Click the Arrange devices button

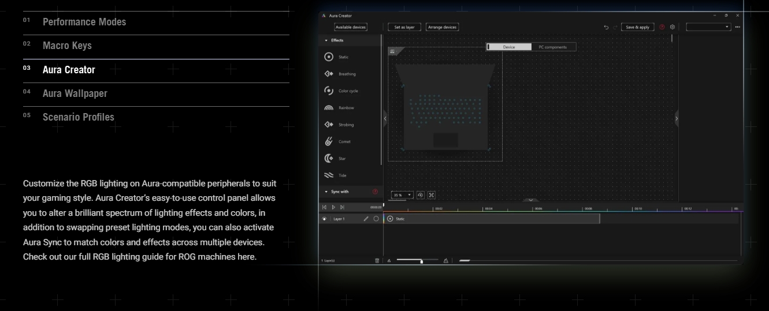pos(442,27)
